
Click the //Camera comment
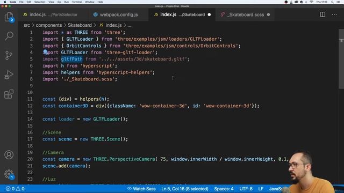[53, 152]
